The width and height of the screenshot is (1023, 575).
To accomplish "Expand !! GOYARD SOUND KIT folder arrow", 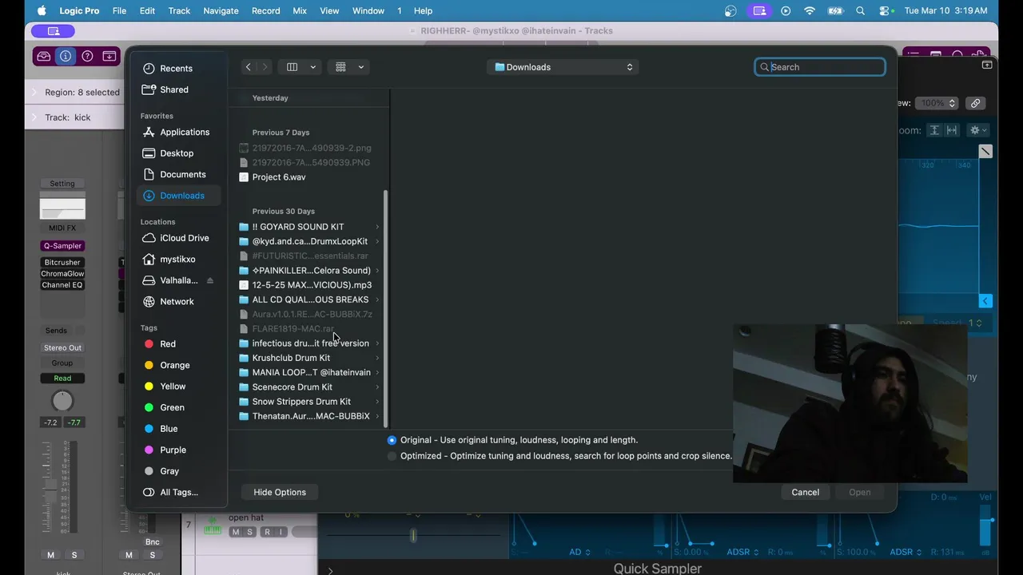I will coord(377,227).
